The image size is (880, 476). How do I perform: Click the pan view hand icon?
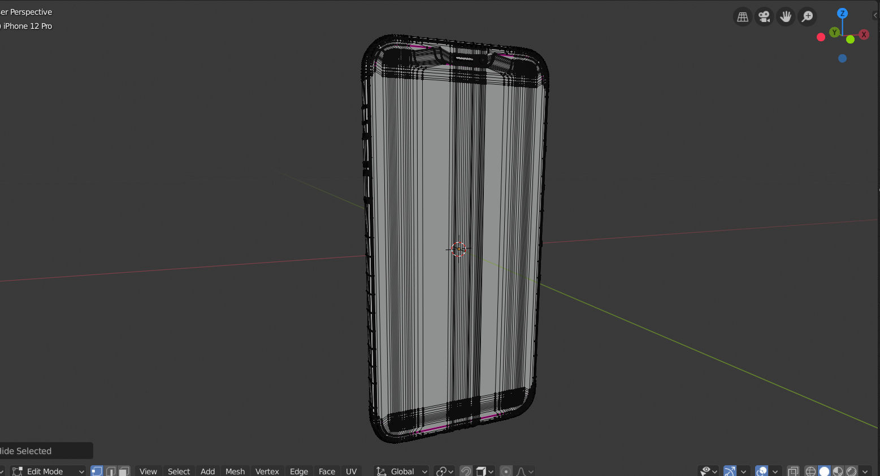[x=786, y=17]
